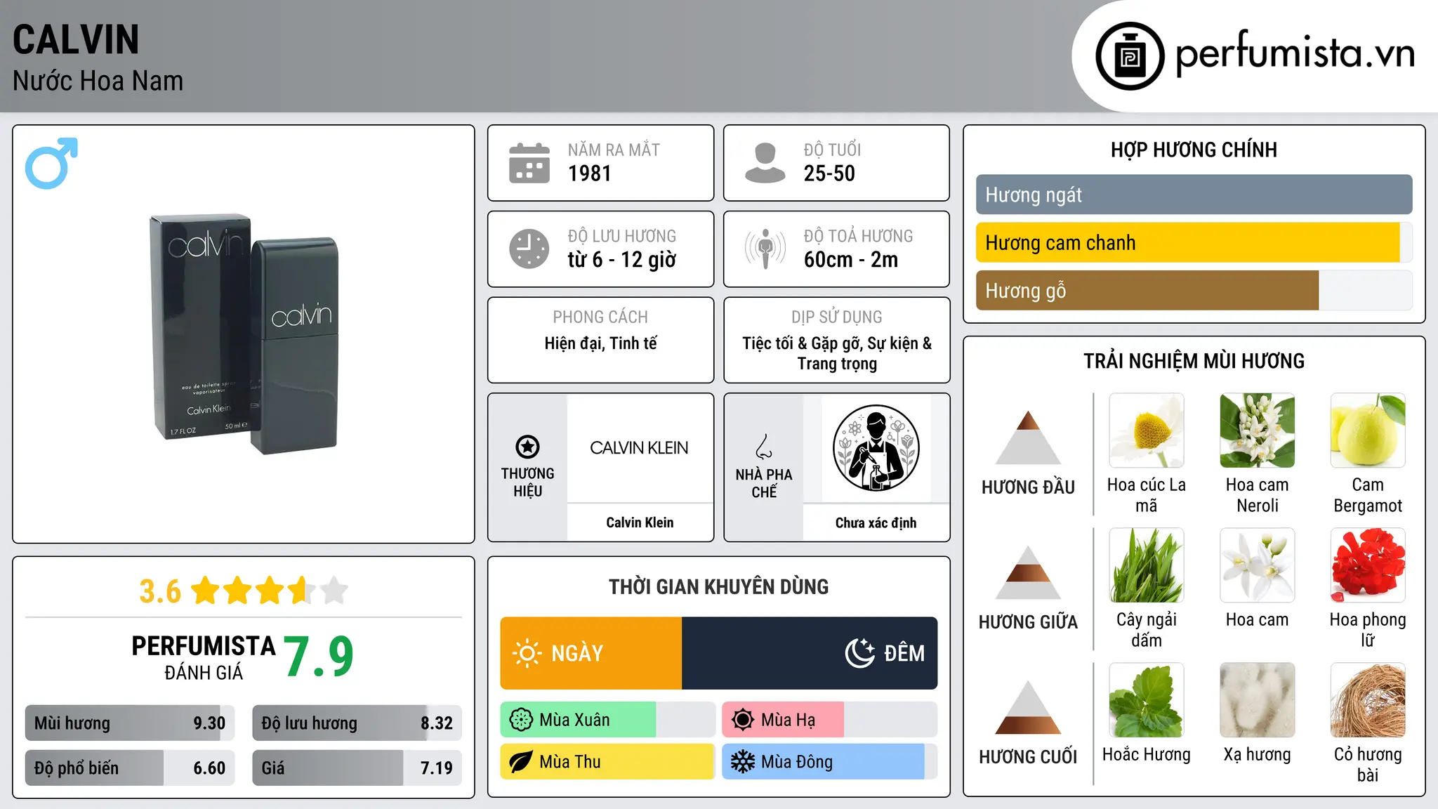This screenshot has width=1438, height=809.
Task: Click the flower icon for Mùa Xuân
Action: [521, 720]
